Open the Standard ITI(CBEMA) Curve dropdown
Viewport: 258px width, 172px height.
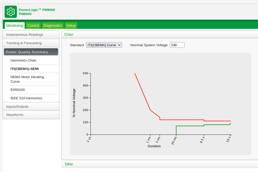coord(104,45)
